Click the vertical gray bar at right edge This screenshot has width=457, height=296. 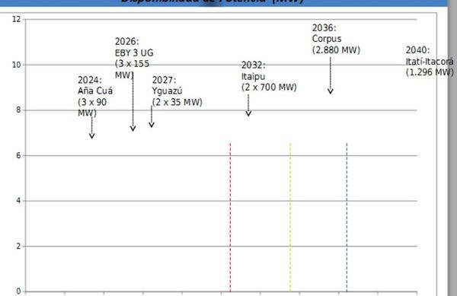point(452,148)
